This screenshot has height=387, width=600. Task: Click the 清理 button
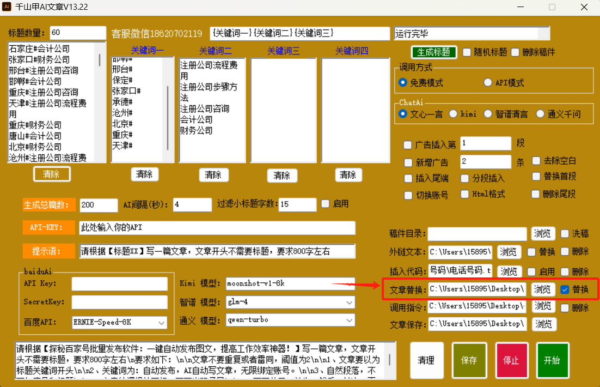pos(426,360)
